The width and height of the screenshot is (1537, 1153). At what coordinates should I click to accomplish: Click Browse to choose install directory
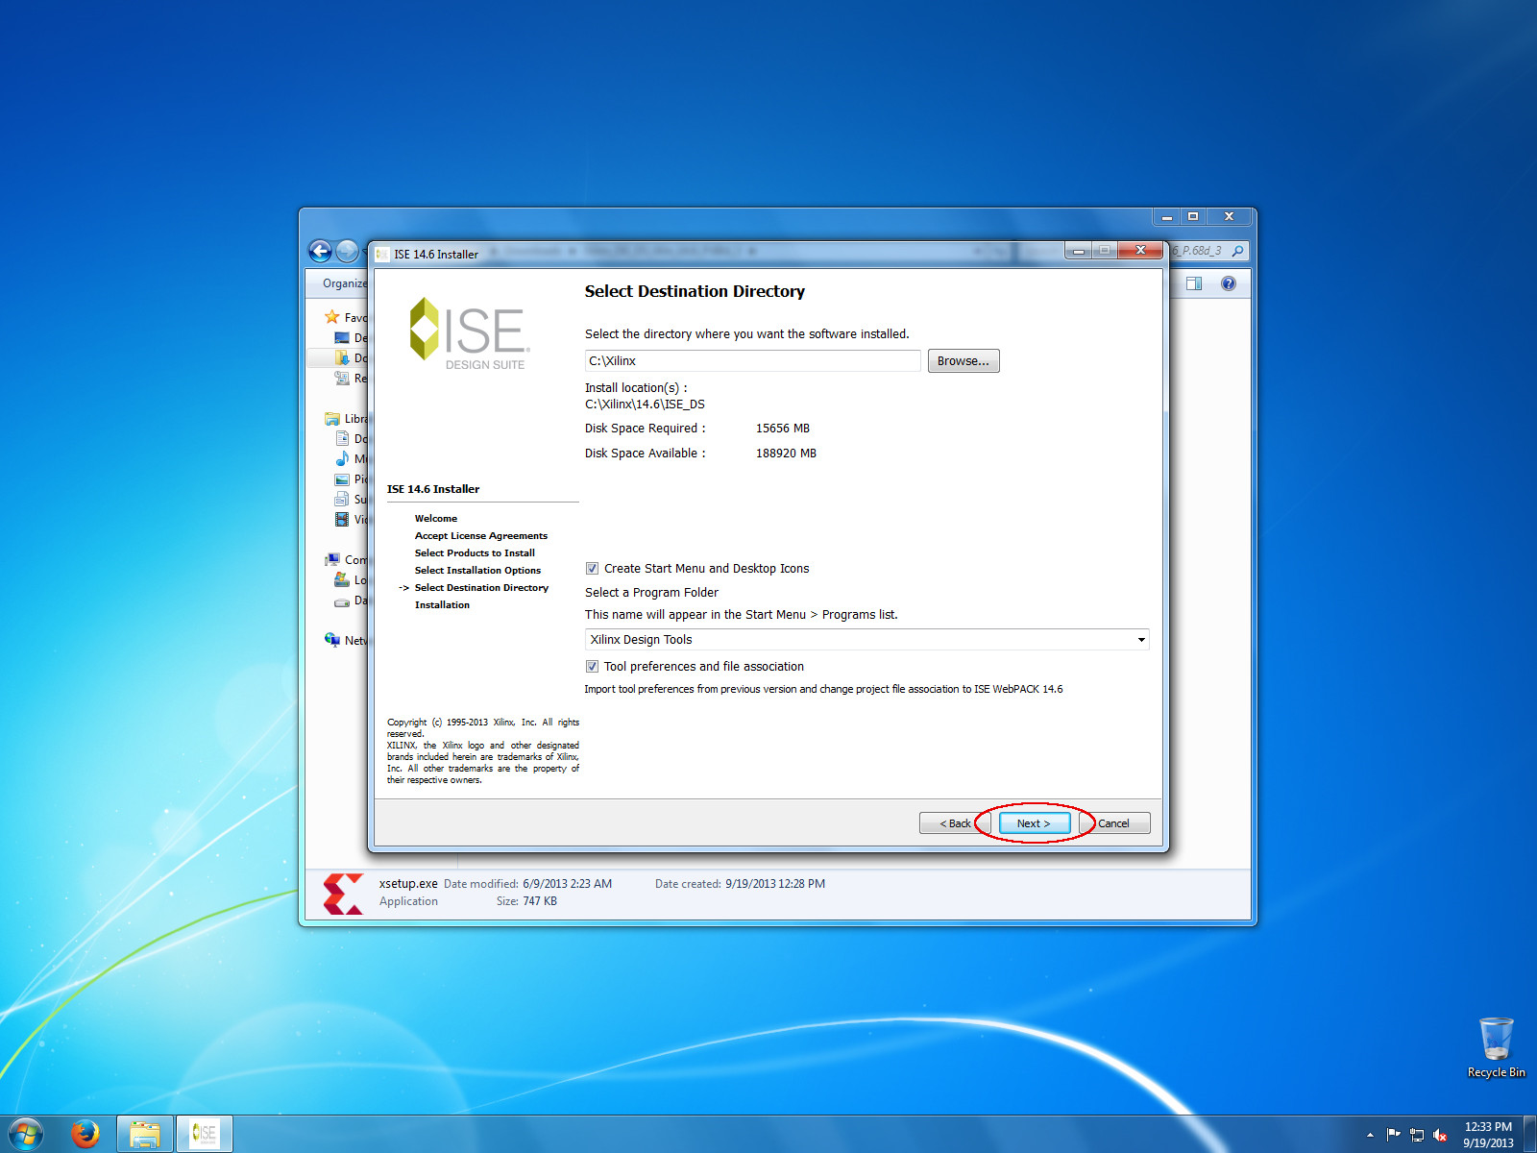pyautogui.click(x=964, y=360)
